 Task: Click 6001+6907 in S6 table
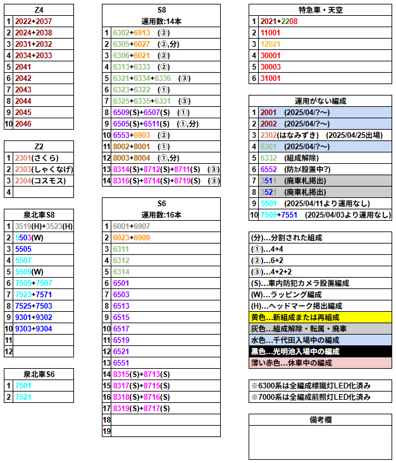pyautogui.click(x=166, y=226)
